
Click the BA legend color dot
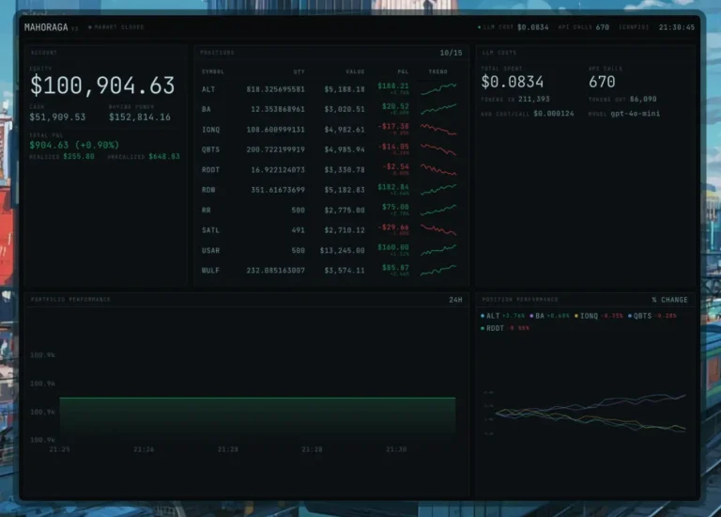(x=531, y=316)
